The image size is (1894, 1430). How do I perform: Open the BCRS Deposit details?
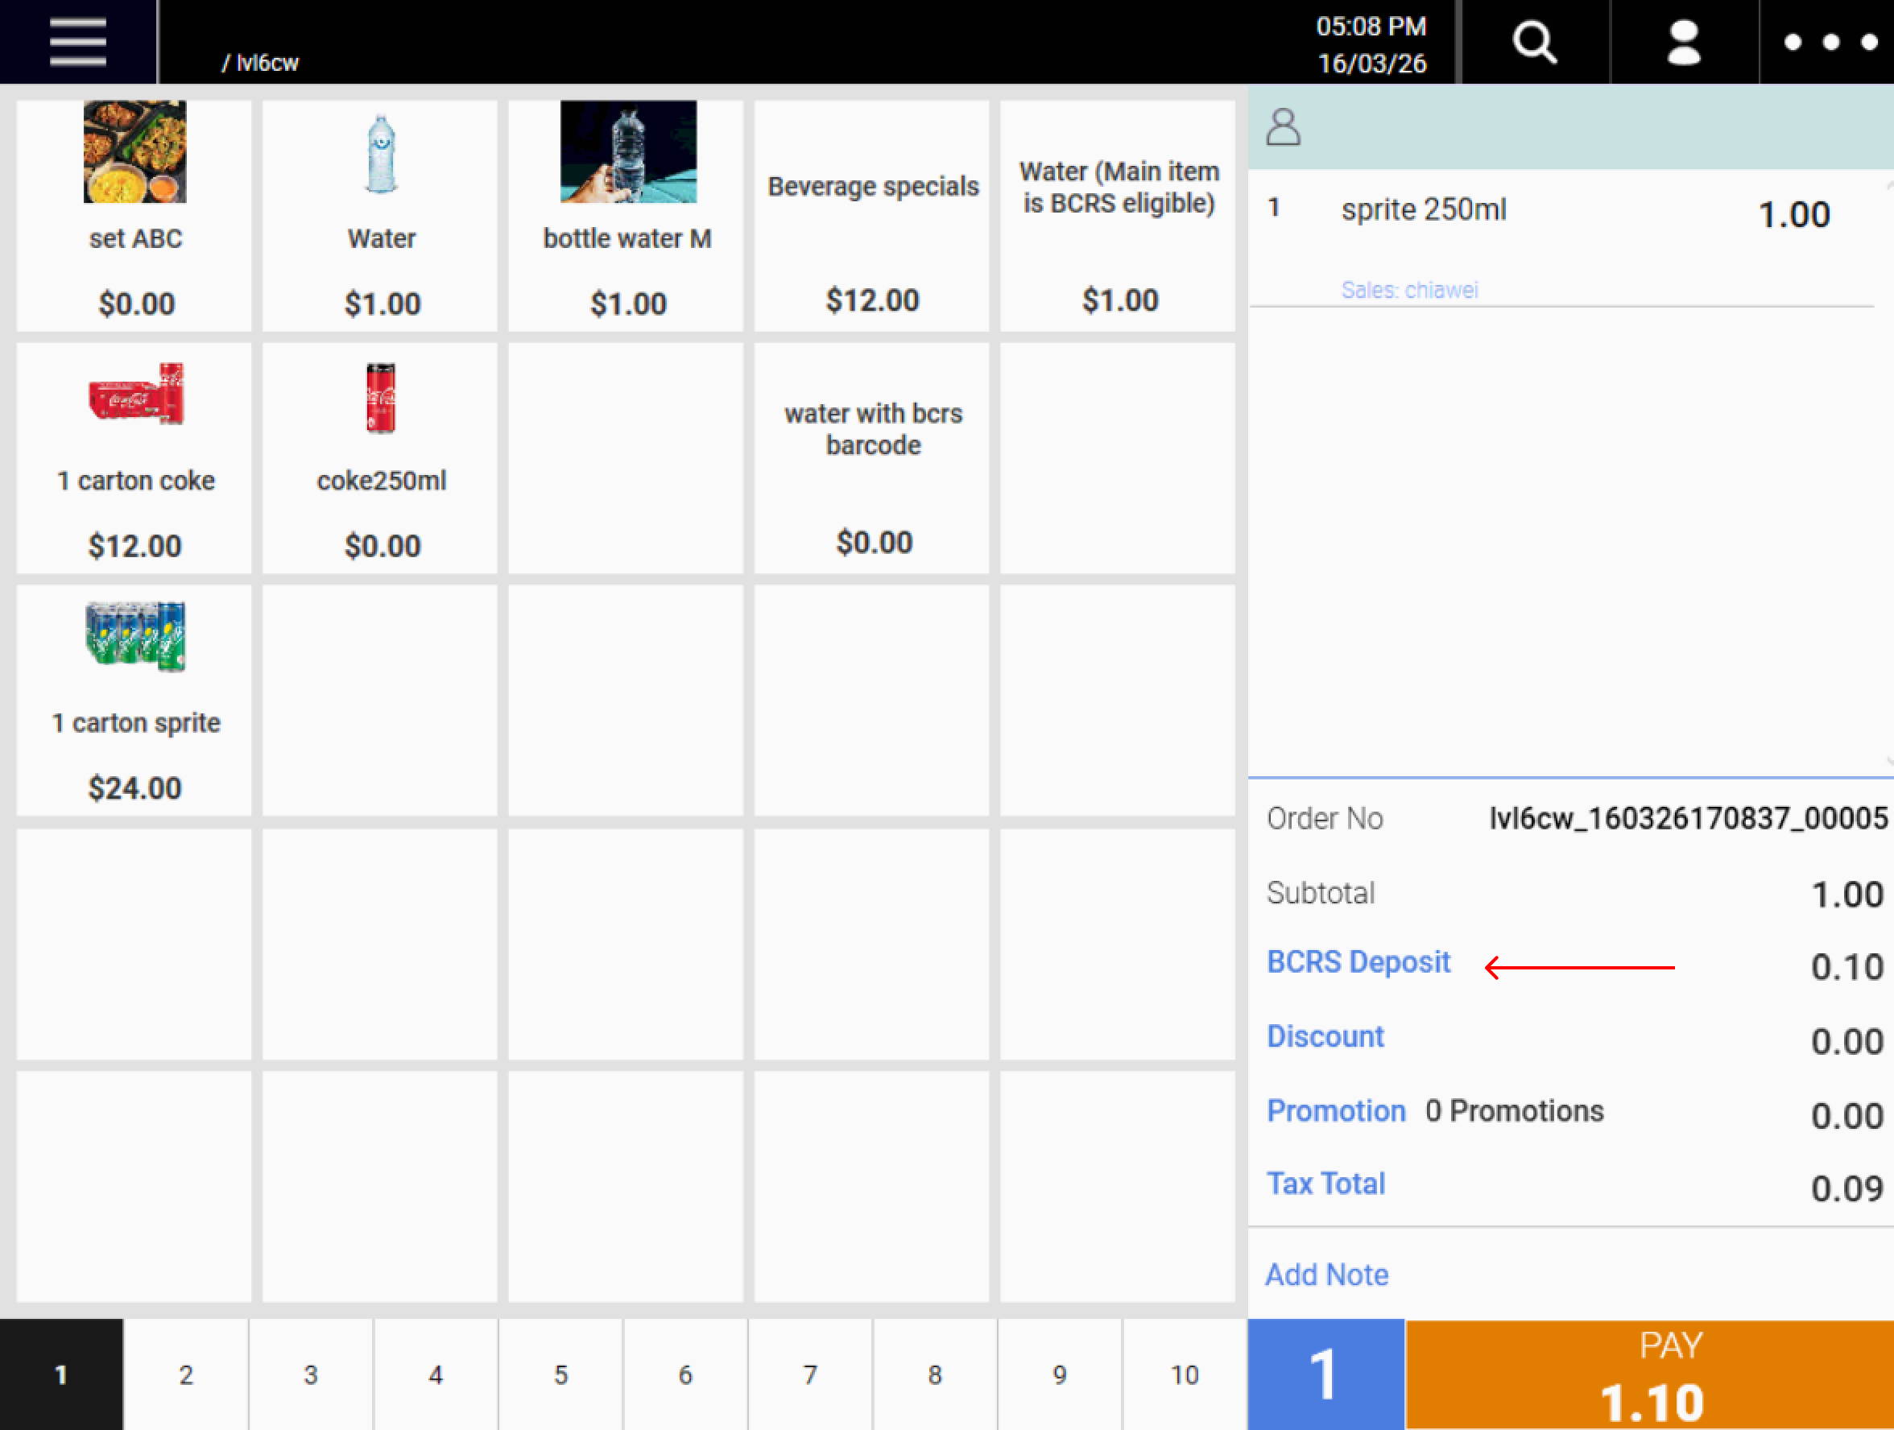pos(1358,961)
